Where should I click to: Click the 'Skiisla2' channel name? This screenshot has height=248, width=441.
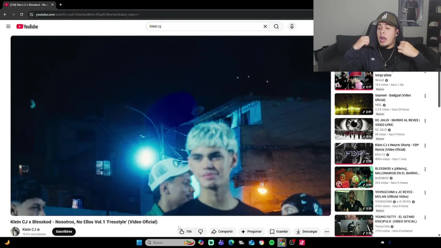point(379,80)
